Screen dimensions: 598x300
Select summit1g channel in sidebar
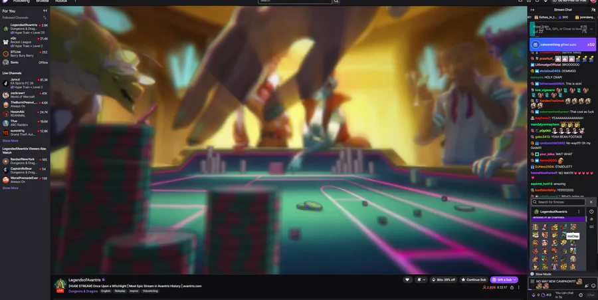pyautogui.click(x=25, y=132)
